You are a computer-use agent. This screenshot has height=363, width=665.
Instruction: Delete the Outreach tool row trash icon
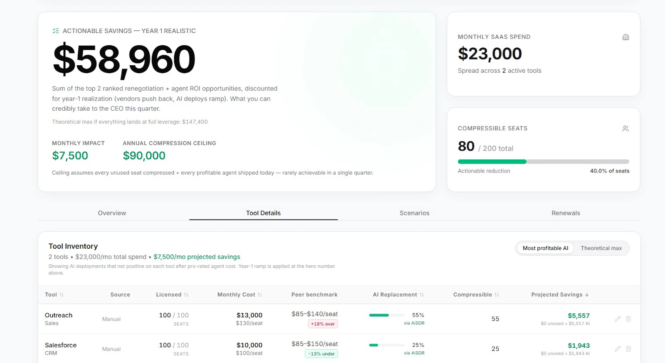click(x=628, y=319)
